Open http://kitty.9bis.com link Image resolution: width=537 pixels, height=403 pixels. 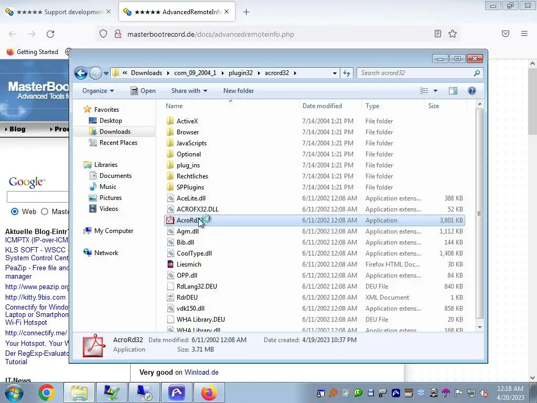coord(35,297)
